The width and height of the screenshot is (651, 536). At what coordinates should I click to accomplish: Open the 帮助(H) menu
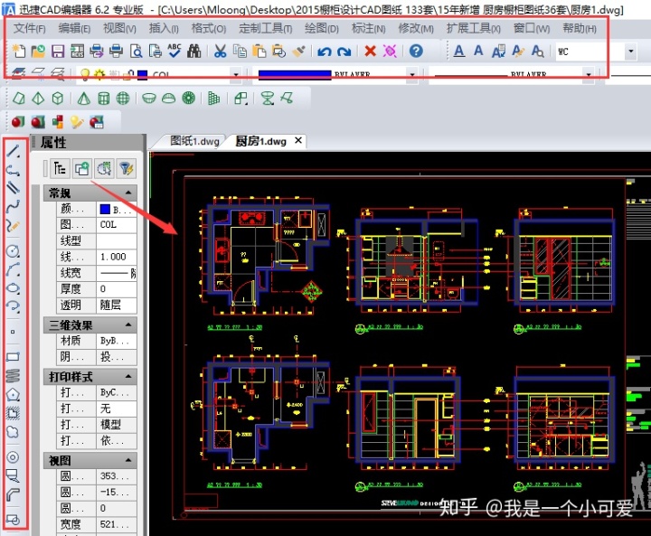[x=580, y=28]
